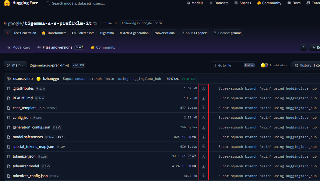This screenshot has width=320, height=181.
Task: Like the model with the heart button
Action: coord(107,23)
